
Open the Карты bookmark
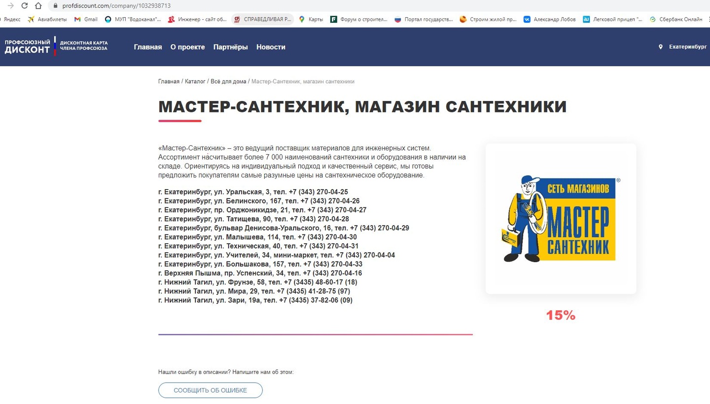point(311,19)
